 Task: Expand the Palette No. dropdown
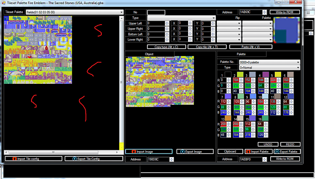269,62
